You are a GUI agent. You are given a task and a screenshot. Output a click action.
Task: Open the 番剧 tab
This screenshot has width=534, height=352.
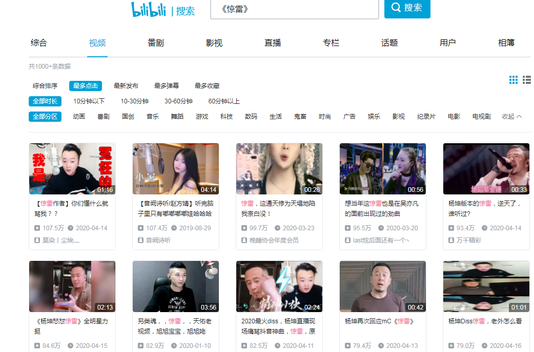(x=156, y=43)
